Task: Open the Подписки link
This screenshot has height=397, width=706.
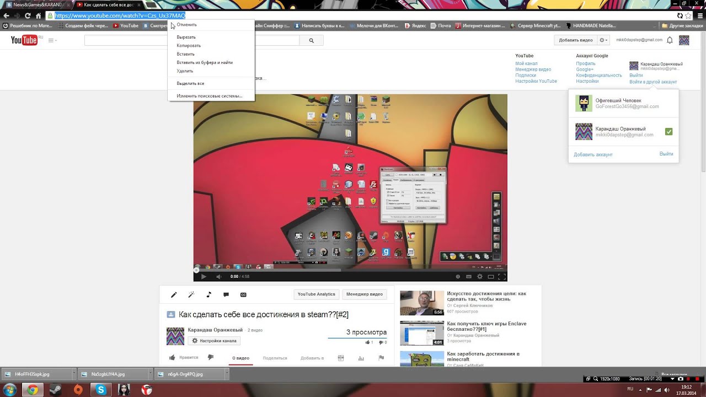Action: (x=526, y=76)
